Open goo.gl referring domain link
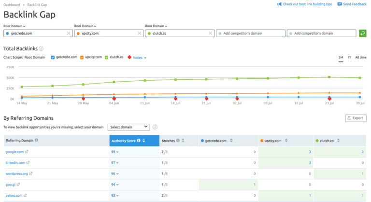This screenshot has width=371, height=202. click(11, 185)
